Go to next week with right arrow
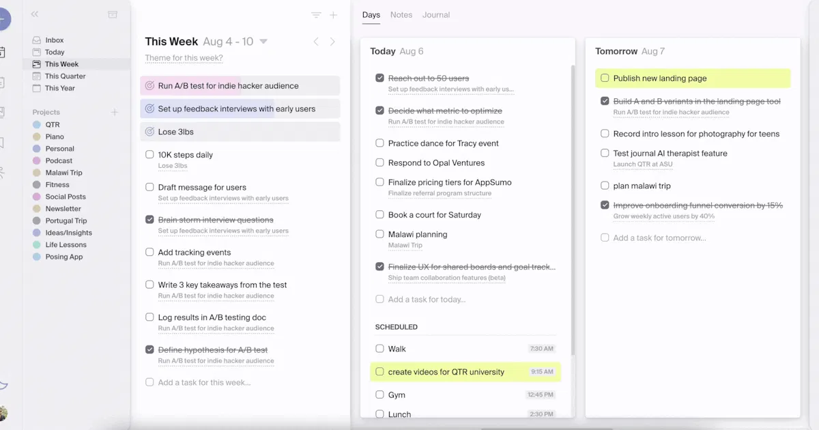The width and height of the screenshot is (819, 430). coord(332,42)
